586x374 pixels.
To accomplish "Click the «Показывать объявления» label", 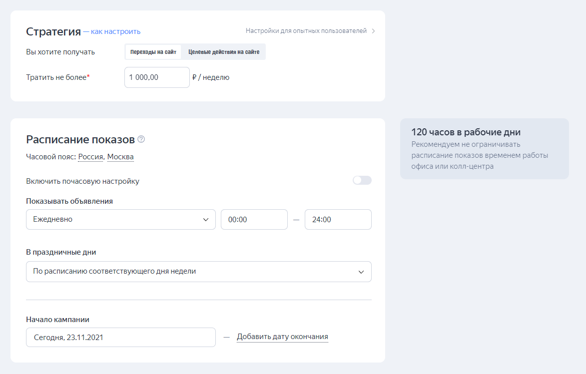I will [69, 201].
